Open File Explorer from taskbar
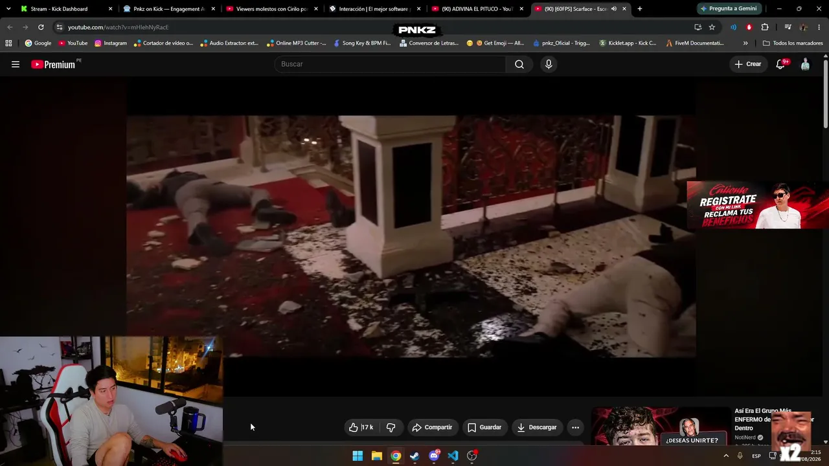Screen dimensions: 829x466 (x=376, y=456)
